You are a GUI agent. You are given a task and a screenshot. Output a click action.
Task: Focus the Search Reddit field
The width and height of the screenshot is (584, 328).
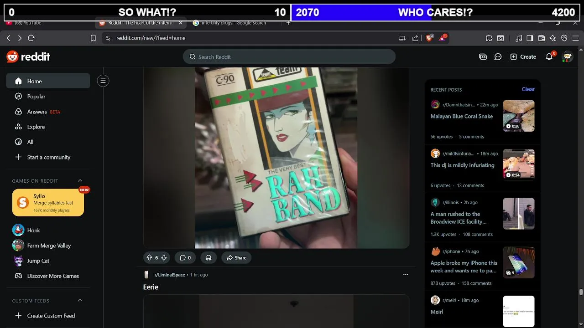coord(289,56)
